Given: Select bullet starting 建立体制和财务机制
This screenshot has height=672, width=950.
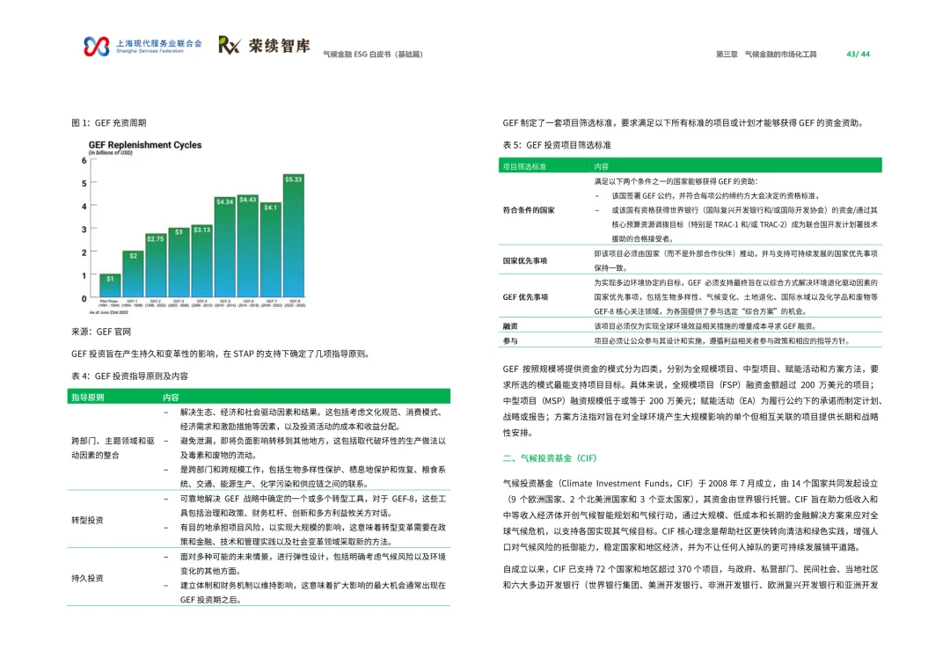Looking at the screenshot, I should pos(312,593).
